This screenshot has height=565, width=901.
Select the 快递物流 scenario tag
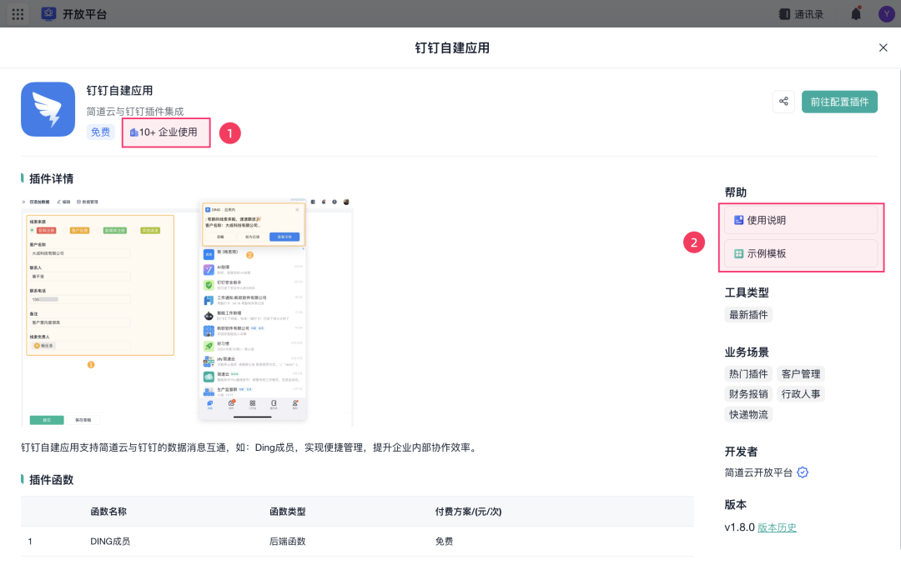pos(748,414)
